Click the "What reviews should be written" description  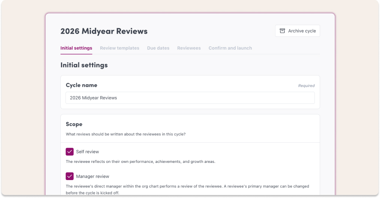(x=125, y=134)
